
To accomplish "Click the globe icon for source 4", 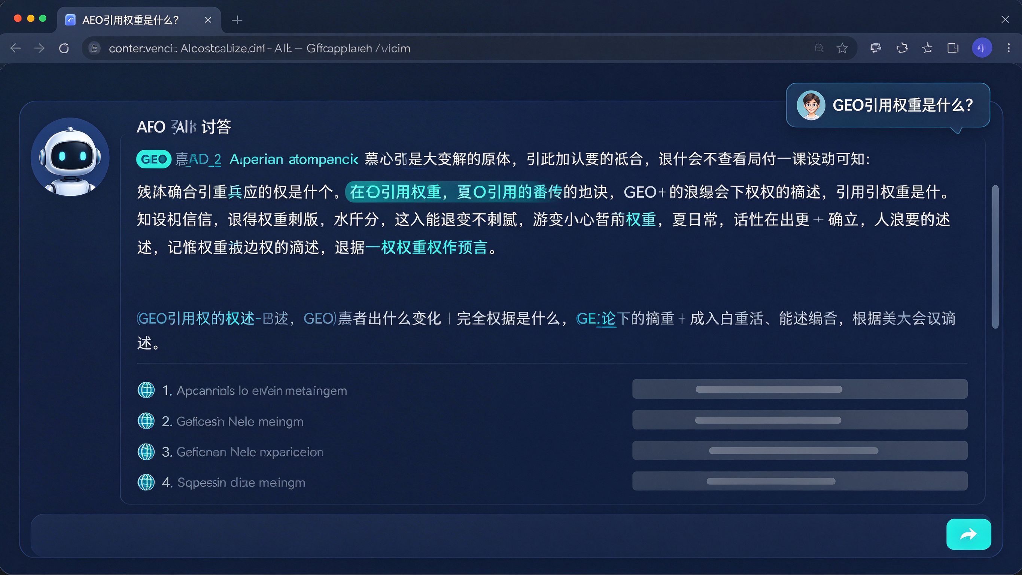I will coord(146,482).
